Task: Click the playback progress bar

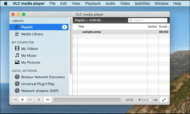Action: pyautogui.click(x=87, y=100)
